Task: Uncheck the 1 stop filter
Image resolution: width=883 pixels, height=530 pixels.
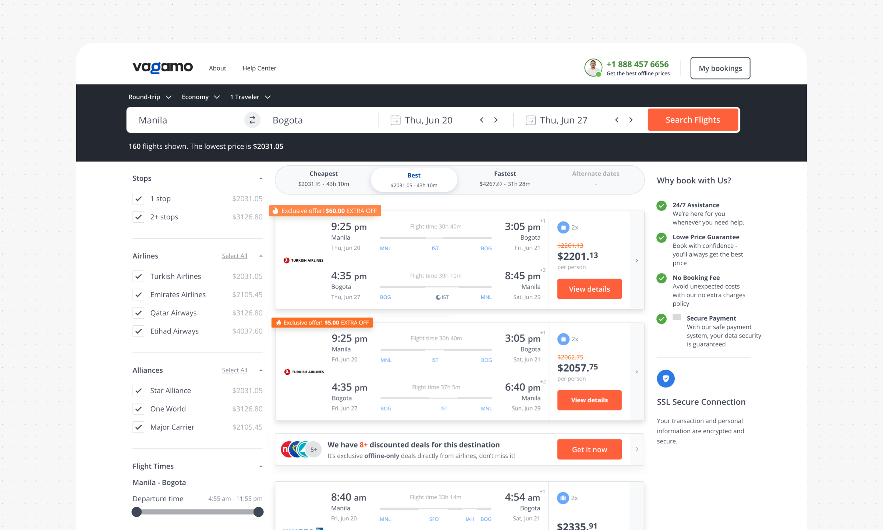Action: (x=138, y=199)
